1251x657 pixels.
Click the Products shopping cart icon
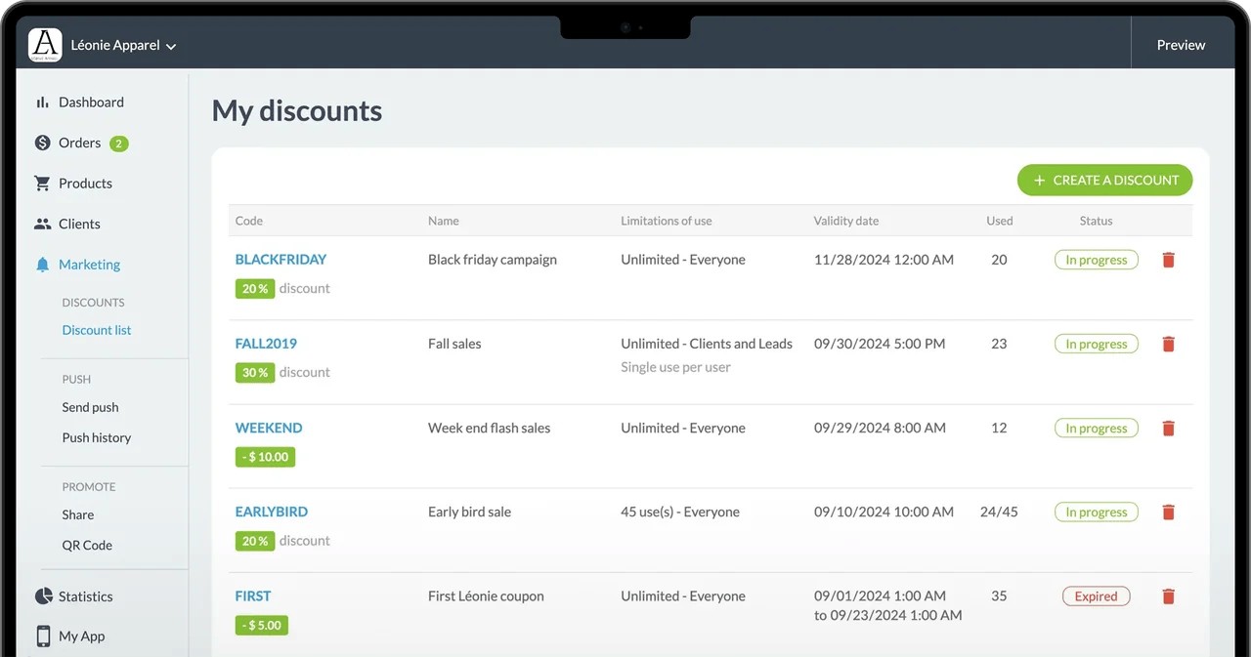pyautogui.click(x=42, y=184)
